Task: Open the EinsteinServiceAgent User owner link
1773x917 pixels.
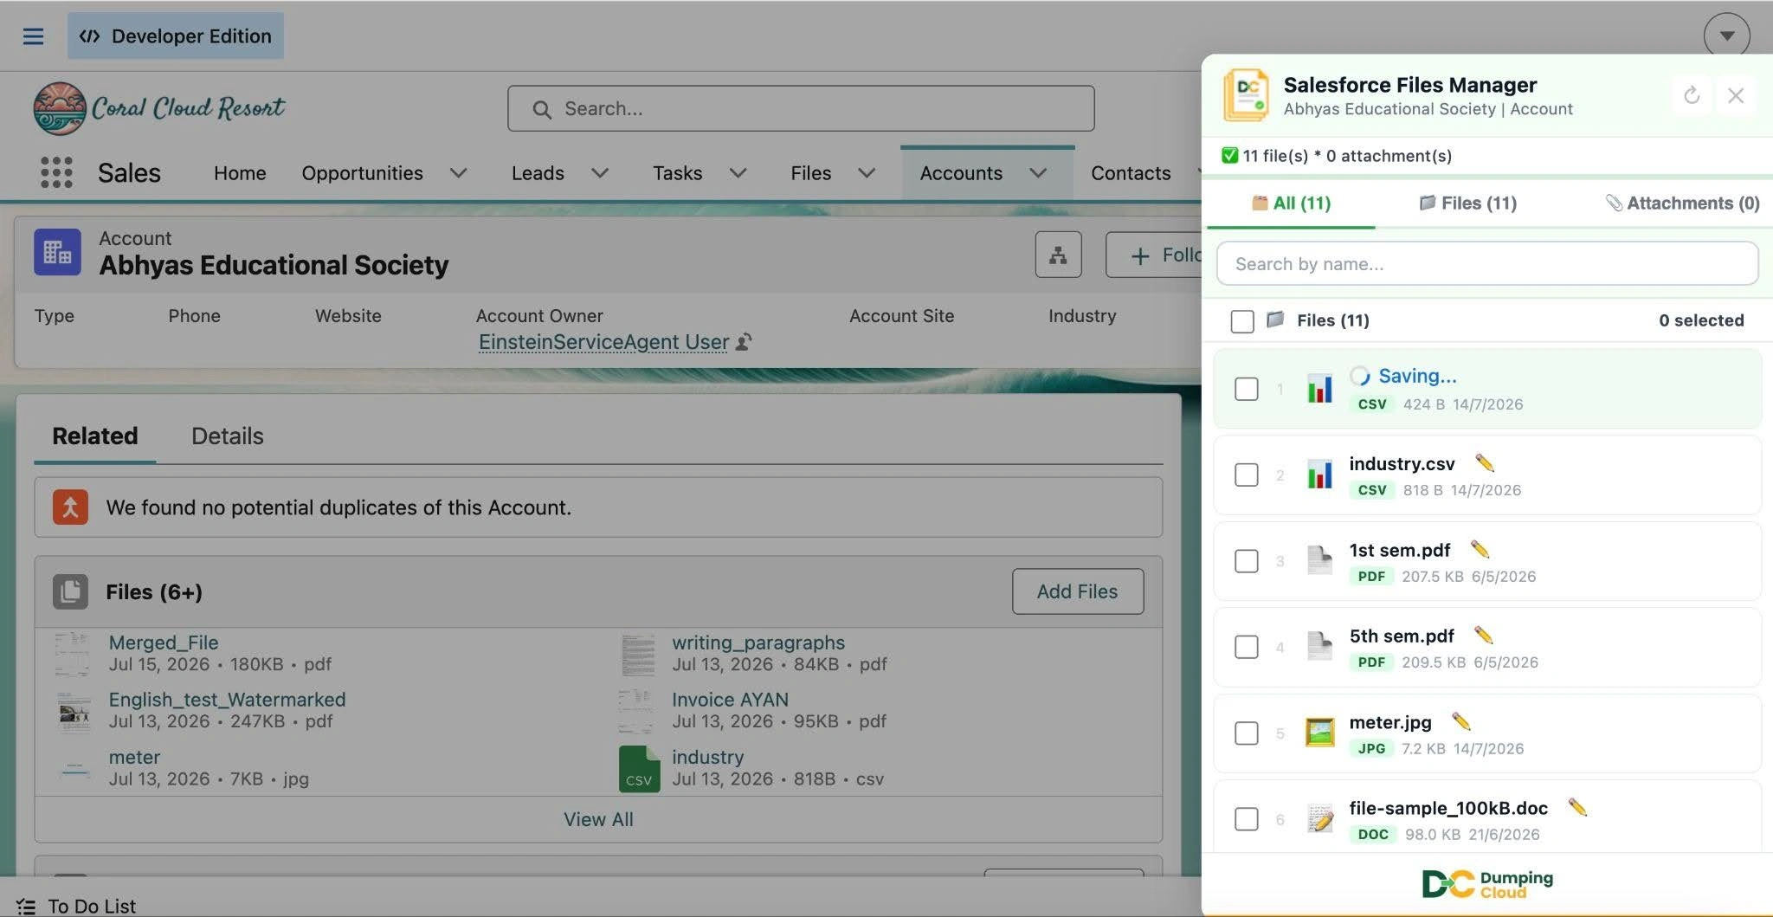Action: click(x=603, y=342)
